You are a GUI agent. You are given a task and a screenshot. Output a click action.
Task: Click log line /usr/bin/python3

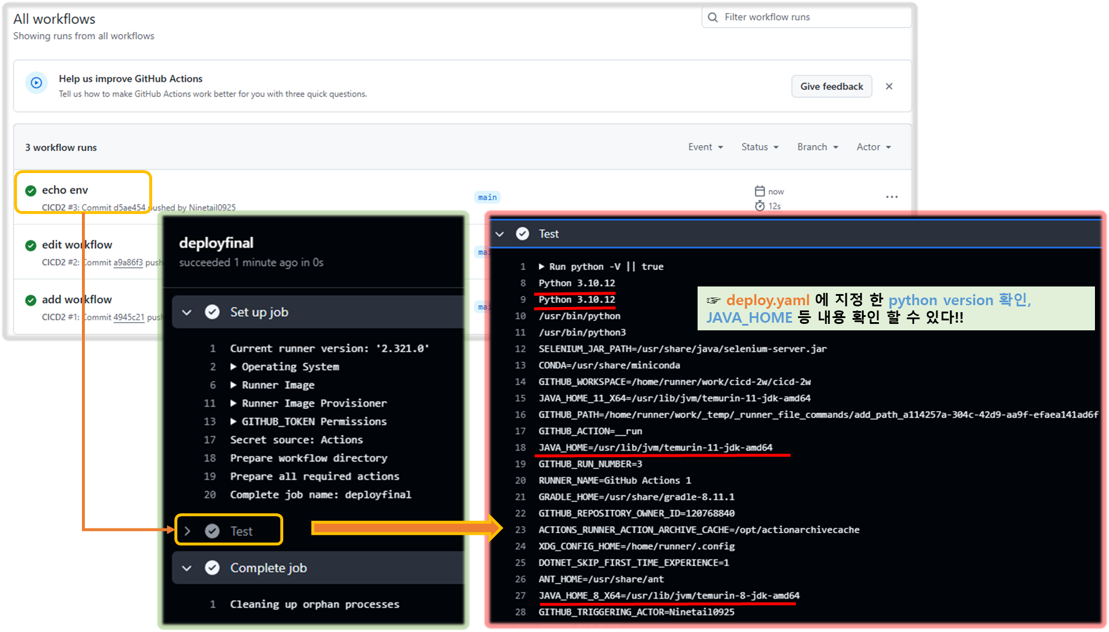582,332
